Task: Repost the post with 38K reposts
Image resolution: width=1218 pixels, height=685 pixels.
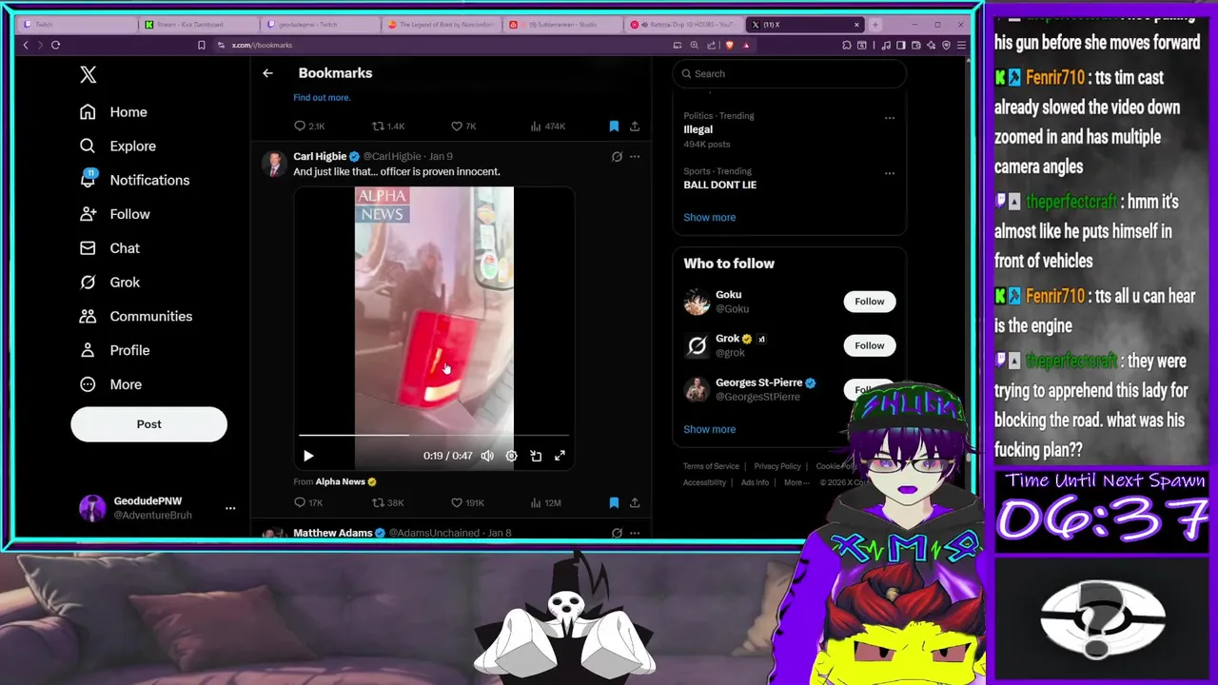Action: pyautogui.click(x=387, y=502)
